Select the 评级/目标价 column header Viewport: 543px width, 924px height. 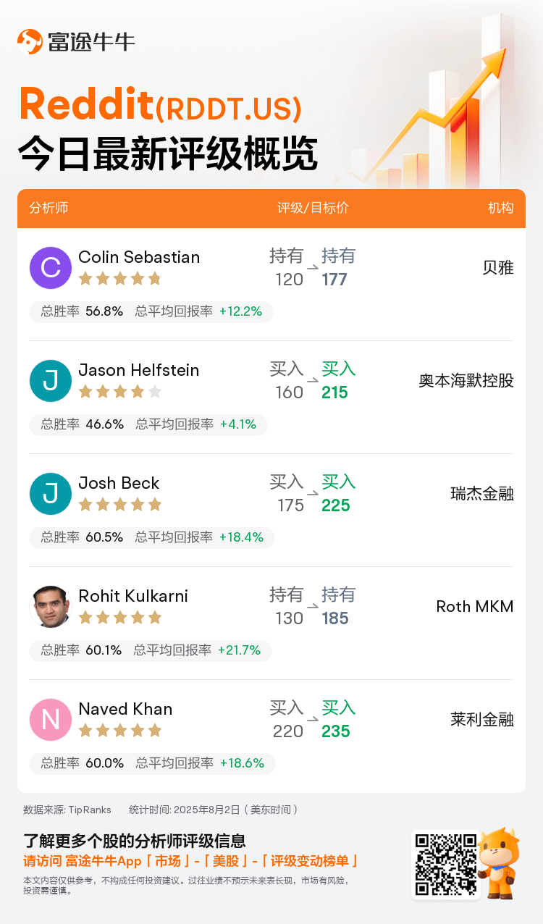click(x=313, y=208)
